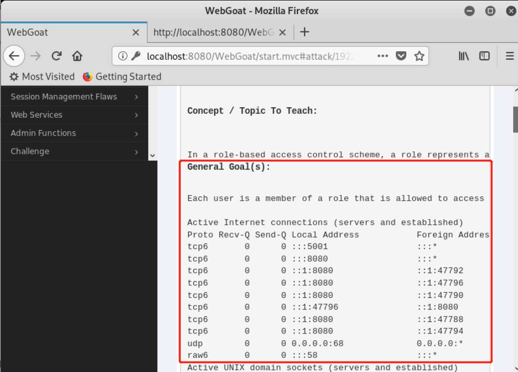Click local address 0.0.0.0:68
This screenshot has height=372, width=518.
318,344
